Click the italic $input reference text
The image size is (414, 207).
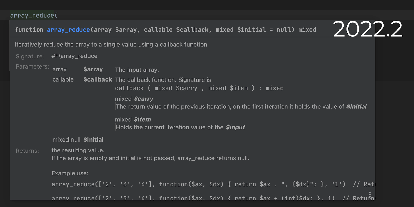(235, 127)
